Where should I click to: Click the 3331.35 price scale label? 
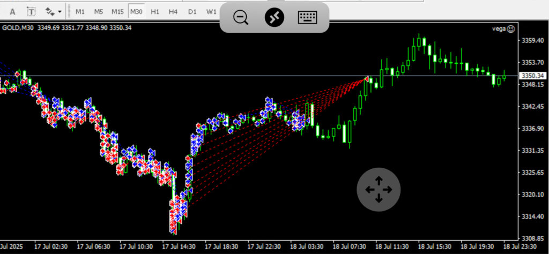(532, 151)
